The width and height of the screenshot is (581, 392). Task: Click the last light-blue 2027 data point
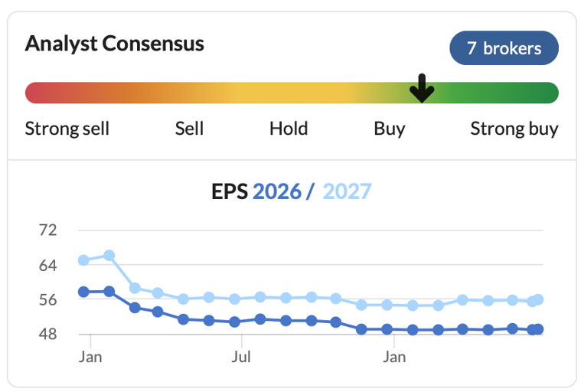tap(538, 299)
